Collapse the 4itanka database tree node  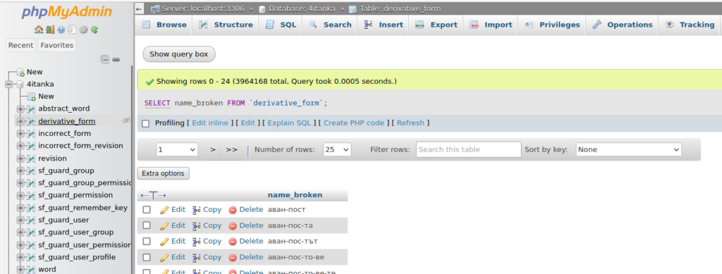8,84
